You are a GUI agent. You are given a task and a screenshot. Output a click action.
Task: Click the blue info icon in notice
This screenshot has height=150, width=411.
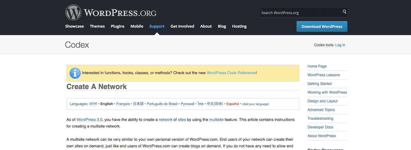[x=75, y=73]
